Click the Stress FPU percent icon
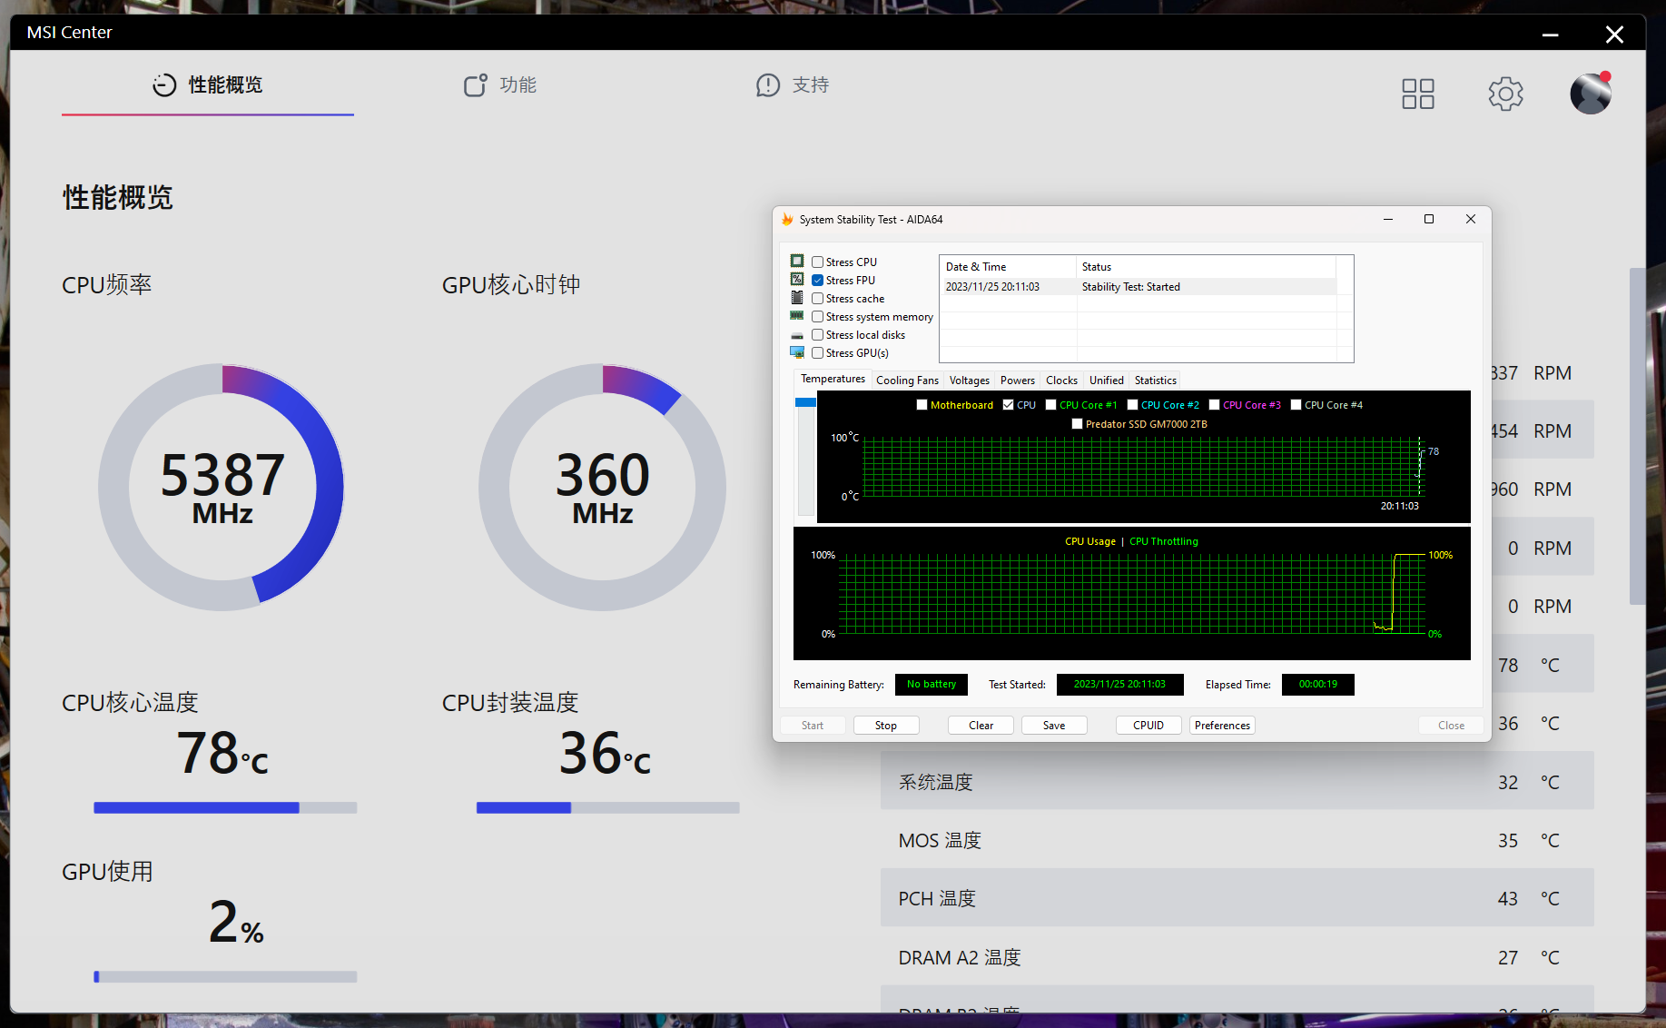 [797, 280]
